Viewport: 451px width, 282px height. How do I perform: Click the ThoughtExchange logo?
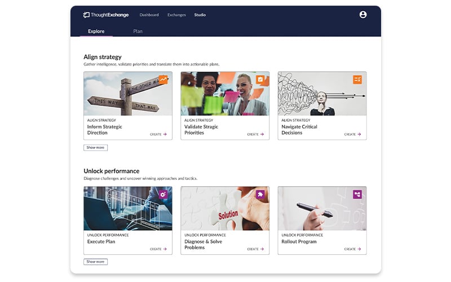(x=106, y=15)
